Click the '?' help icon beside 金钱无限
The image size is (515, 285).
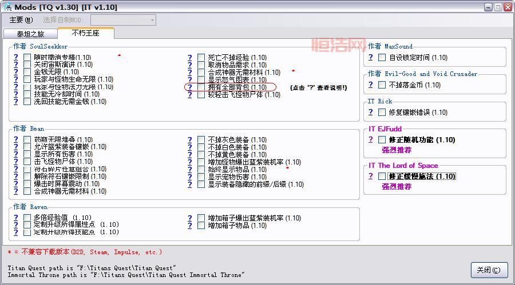17,72
